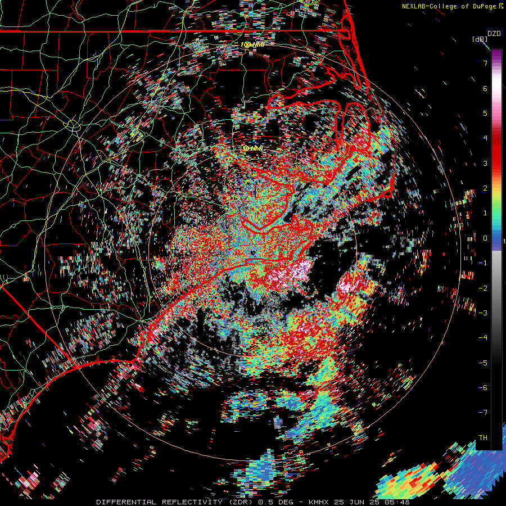The width and height of the screenshot is (506, 506).
Task: Click the color scale value 7
Action: click(x=485, y=63)
